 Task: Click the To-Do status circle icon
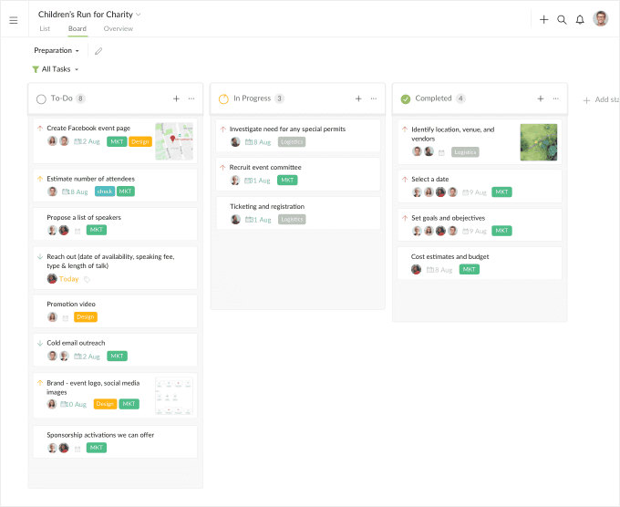pyautogui.click(x=41, y=98)
